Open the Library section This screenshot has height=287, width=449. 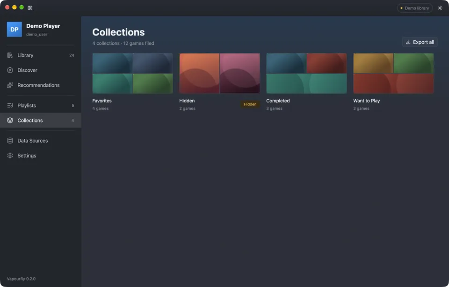coord(40,55)
